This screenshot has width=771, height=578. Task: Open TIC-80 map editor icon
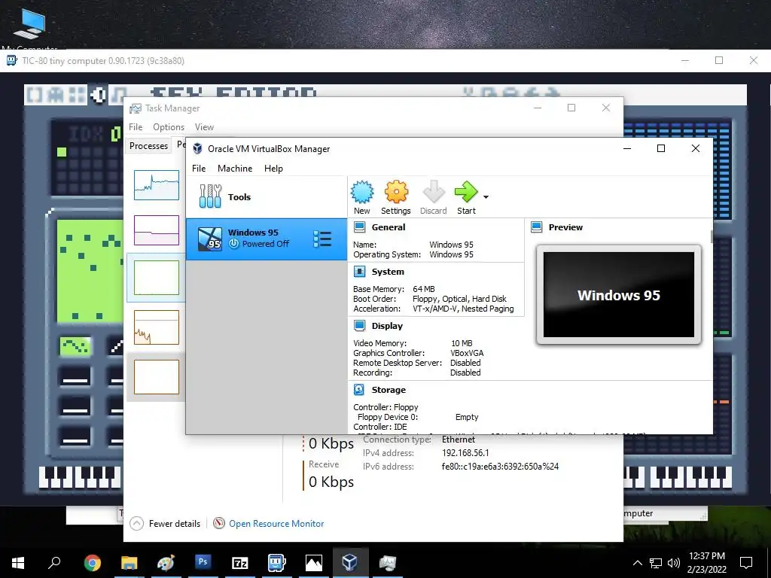point(78,94)
